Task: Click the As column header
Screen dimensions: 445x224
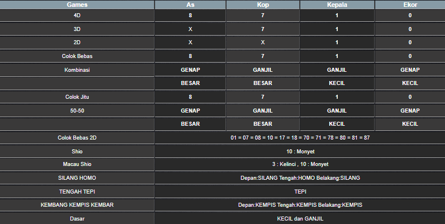Action: pyautogui.click(x=190, y=5)
